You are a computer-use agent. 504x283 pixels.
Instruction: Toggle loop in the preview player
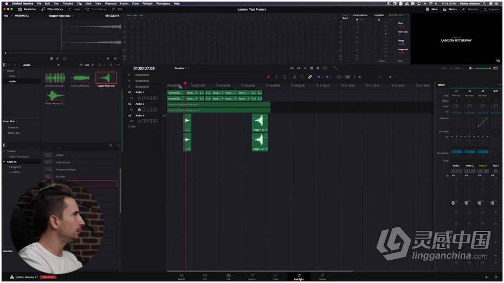(x=65, y=58)
